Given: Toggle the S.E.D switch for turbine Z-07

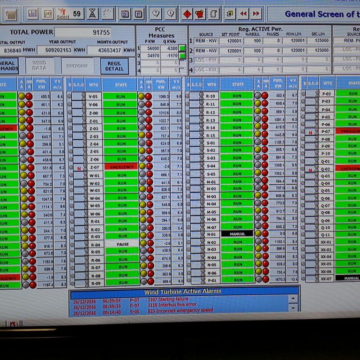Looking at the screenshot, I should coord(79,167).
